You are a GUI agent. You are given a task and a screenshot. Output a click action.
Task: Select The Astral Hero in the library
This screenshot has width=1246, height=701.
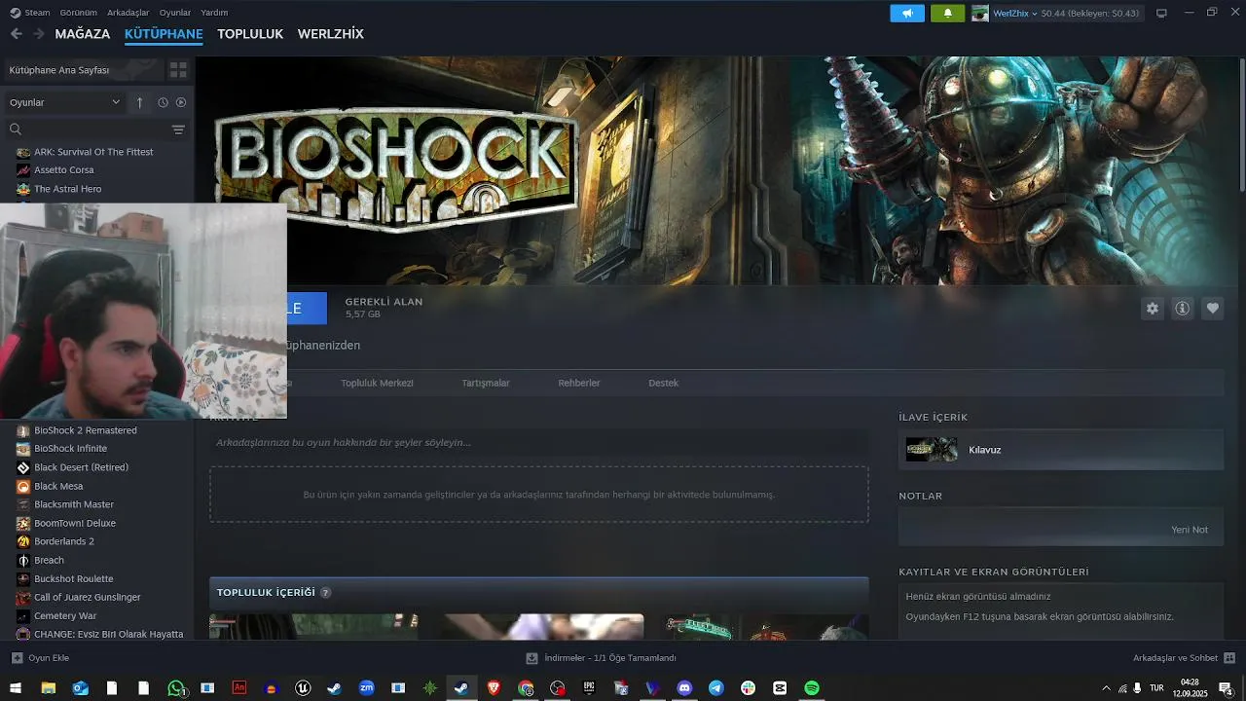pos(68,189)
